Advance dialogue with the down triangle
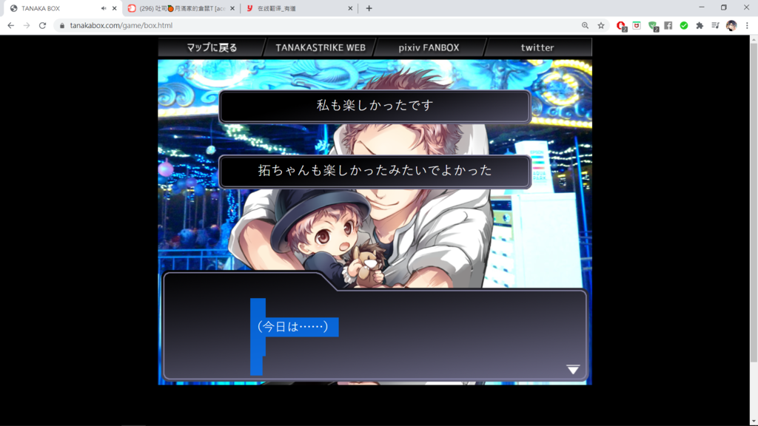The image size is (758, 426). click(573, 370)
